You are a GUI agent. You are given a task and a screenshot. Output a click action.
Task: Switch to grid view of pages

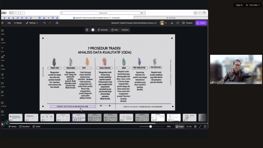[195, 126]
